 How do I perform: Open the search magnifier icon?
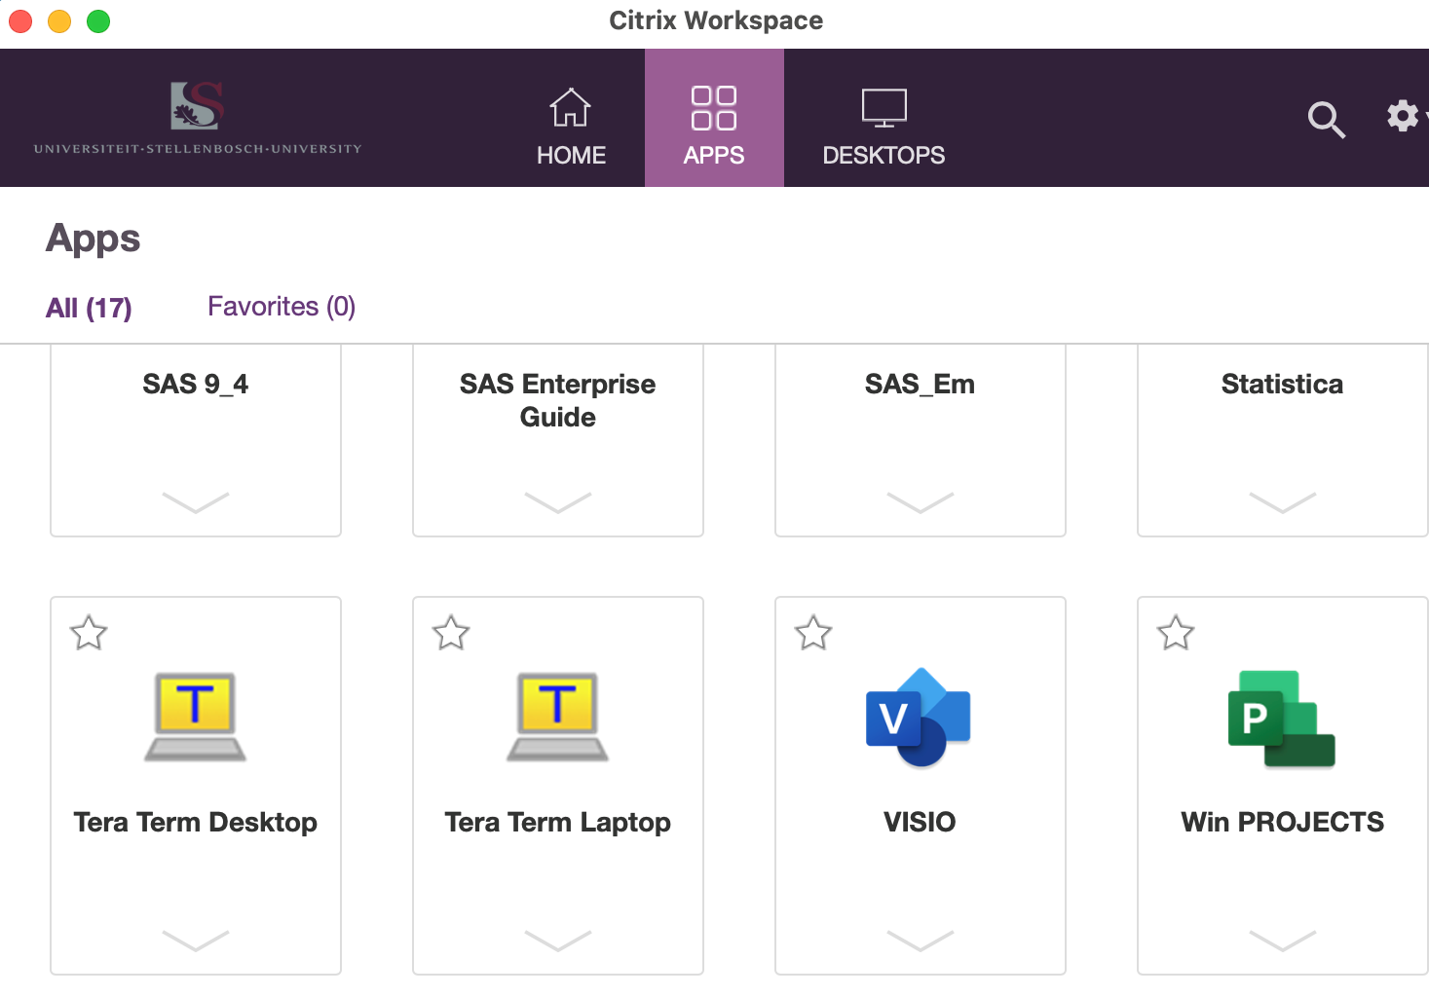(1325, 120)
